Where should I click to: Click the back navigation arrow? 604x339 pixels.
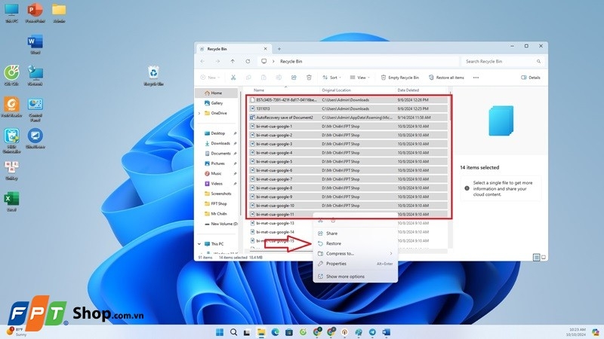[x=202, y=62]
